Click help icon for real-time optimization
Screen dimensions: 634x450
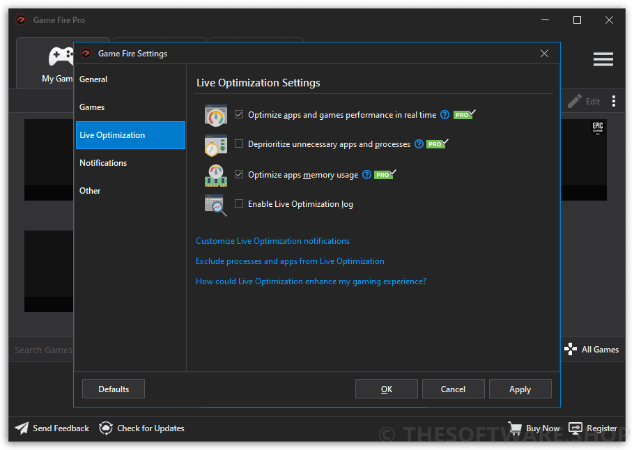[444, 115]
